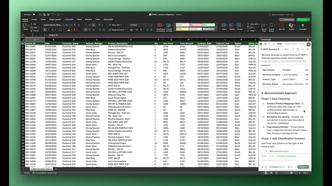Screen dimensions: 332x186
Task: Click the Product_Description column header cell
Action: pos(131,43)
